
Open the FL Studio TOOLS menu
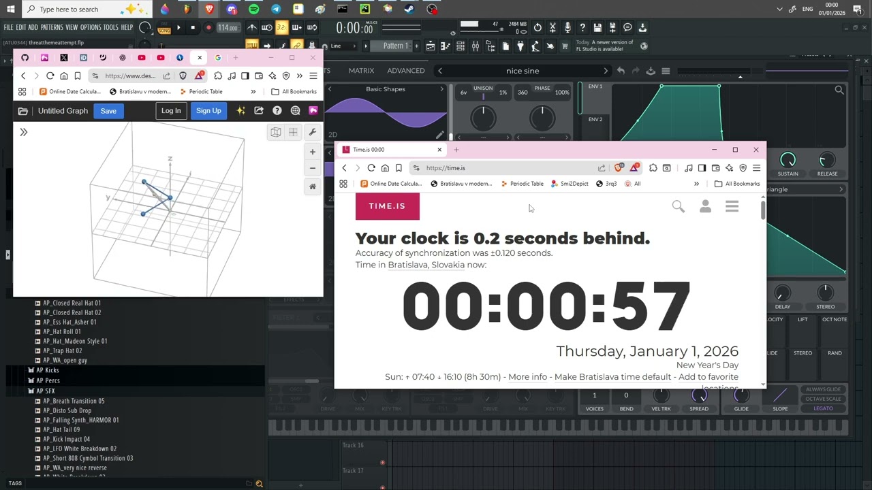coord(110,28)
